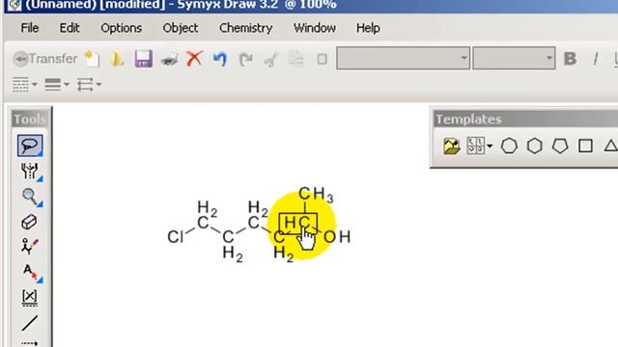Click the Paste icon

coord(322,60)
